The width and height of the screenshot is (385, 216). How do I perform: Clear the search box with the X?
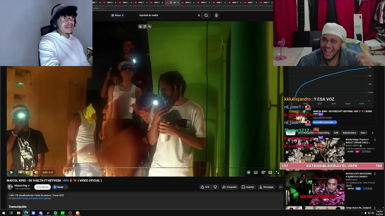(x=199, y=15)
